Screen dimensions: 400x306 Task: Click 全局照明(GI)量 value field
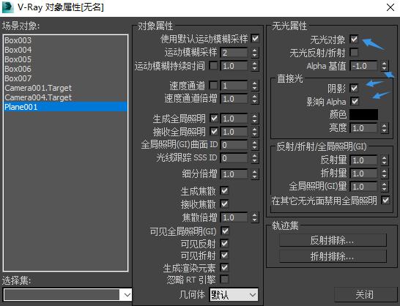[x=363, y=187]
